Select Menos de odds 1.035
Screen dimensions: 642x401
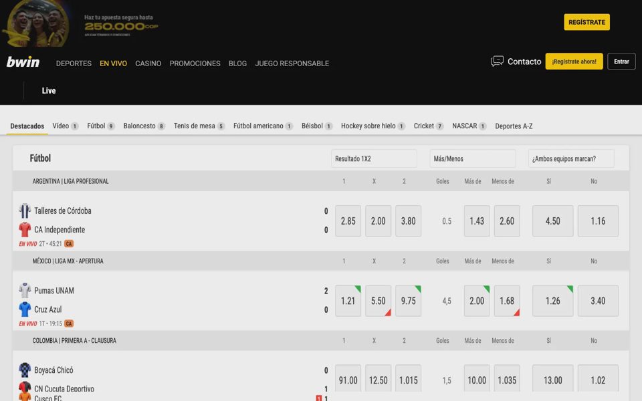coord(507,380)
